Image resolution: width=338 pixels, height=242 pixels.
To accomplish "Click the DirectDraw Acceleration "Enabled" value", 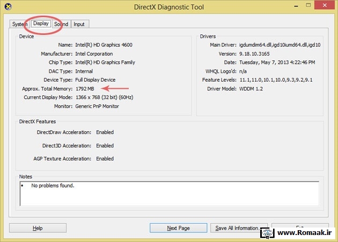I will click(x=105, y=132).
